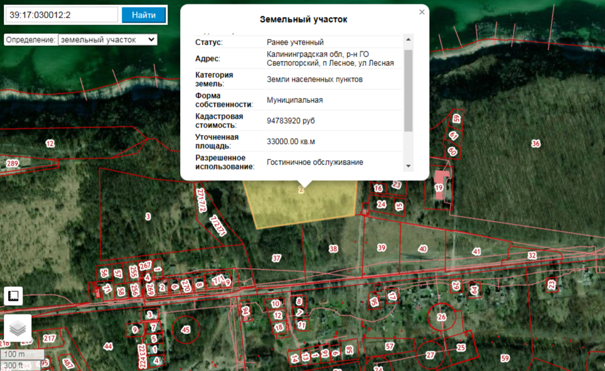Select parcel 3 on the map
Viewport: 605px width, 371px height.
[x=148, y=217]
